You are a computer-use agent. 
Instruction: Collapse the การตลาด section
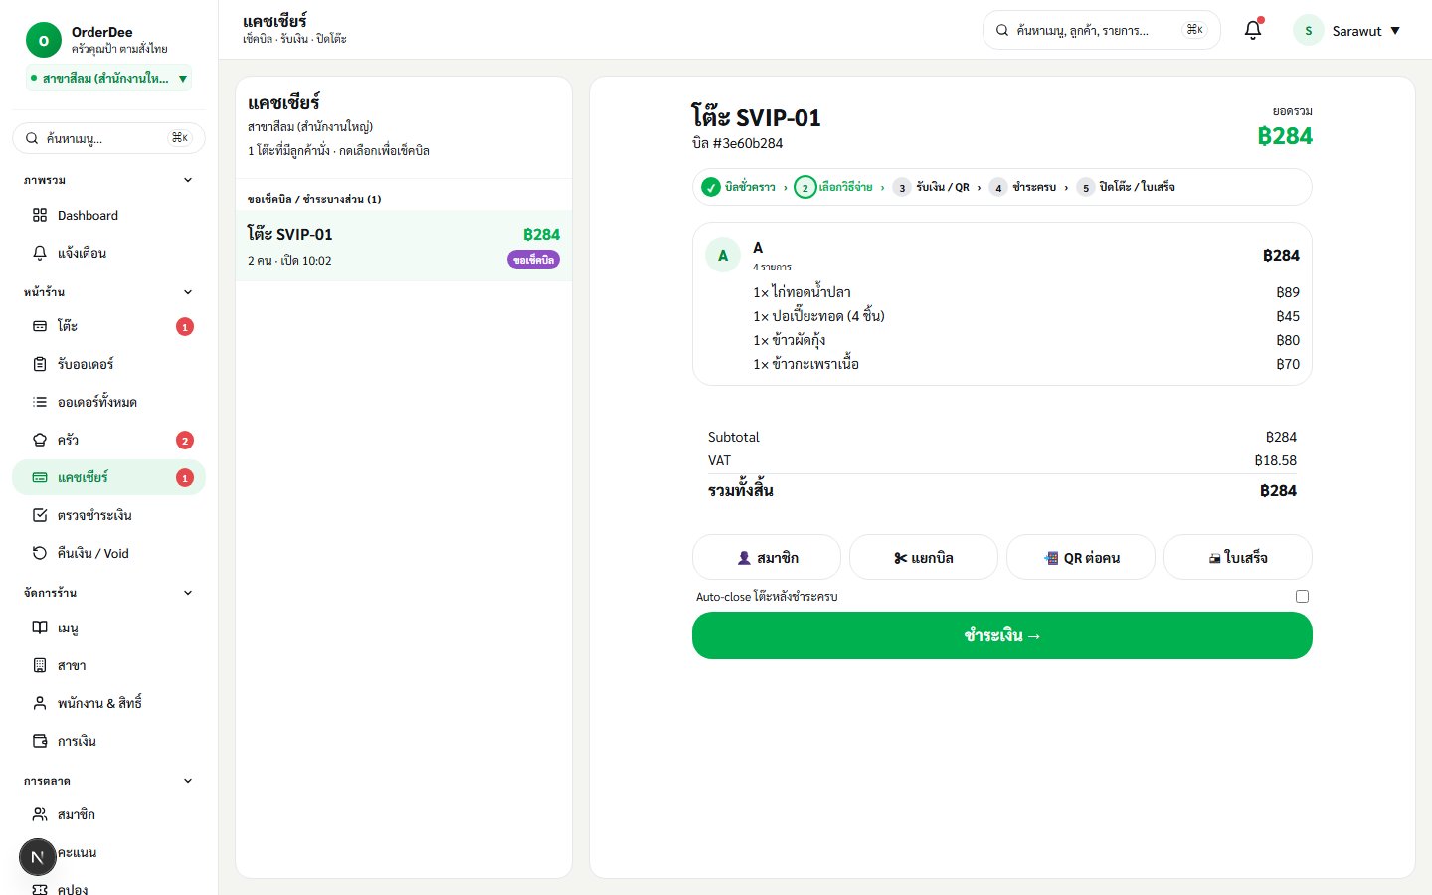pyautogui.click(x=188, y=781)
